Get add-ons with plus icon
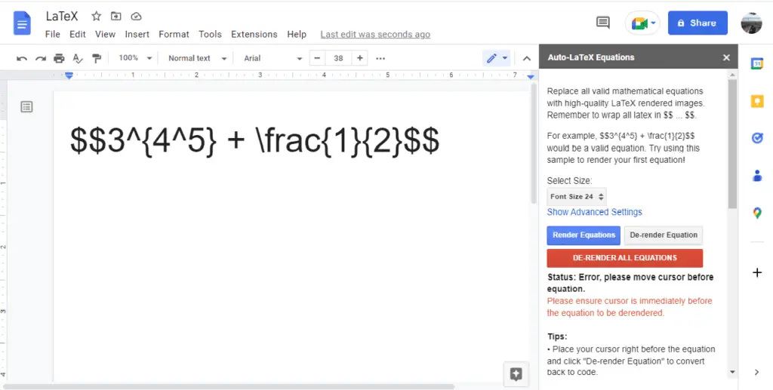 [757, 273]
